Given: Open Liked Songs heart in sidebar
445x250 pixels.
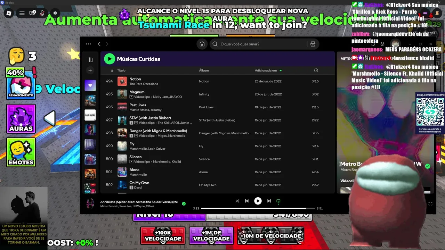Looking at the screenshot, I should tap(90, 85).
